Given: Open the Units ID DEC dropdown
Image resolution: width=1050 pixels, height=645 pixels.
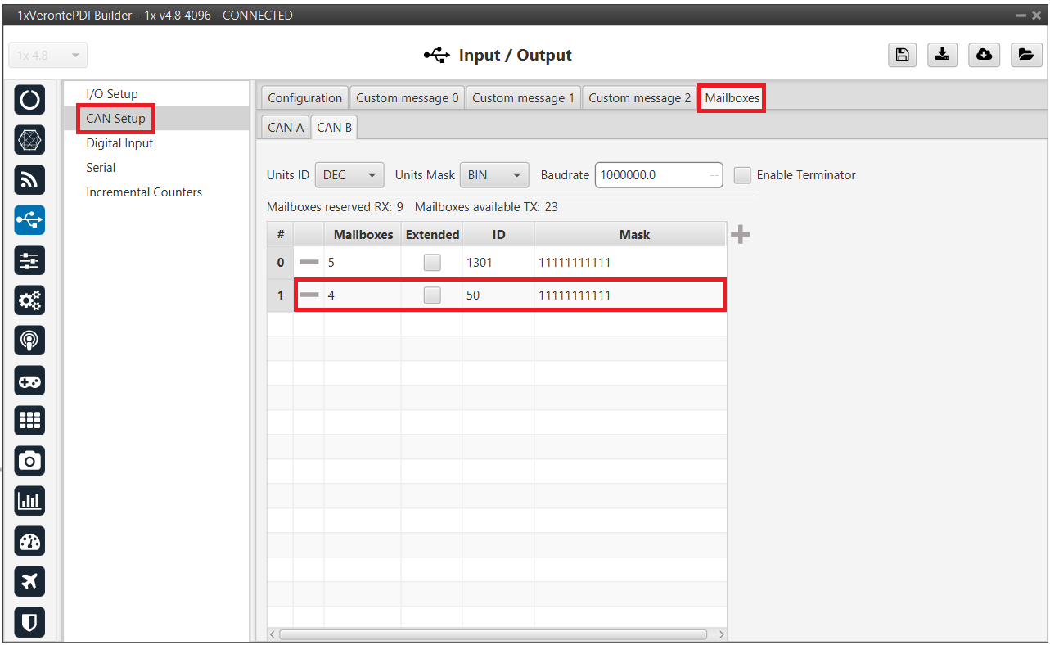Looking at the screenshot, I should coord(349,175).
